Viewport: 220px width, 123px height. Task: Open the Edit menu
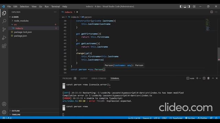pyautogui.click(x=15, y=6)
